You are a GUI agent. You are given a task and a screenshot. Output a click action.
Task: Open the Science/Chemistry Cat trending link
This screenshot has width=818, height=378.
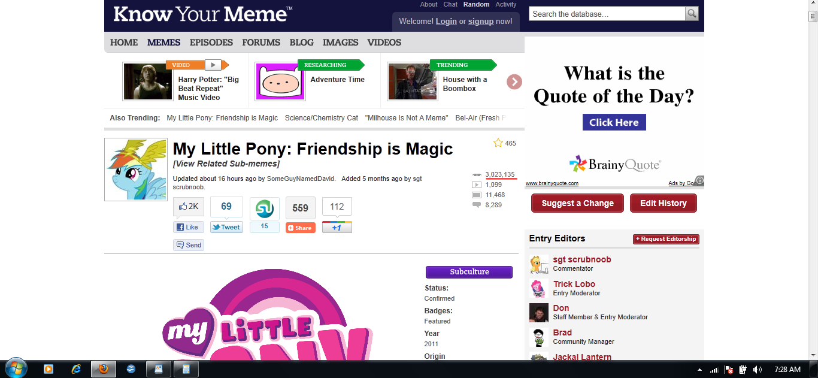click(322, 118)
